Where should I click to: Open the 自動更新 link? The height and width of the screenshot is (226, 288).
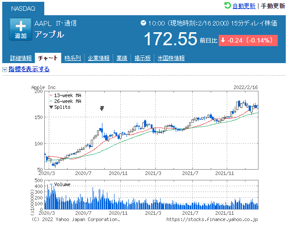coord(244,6)
